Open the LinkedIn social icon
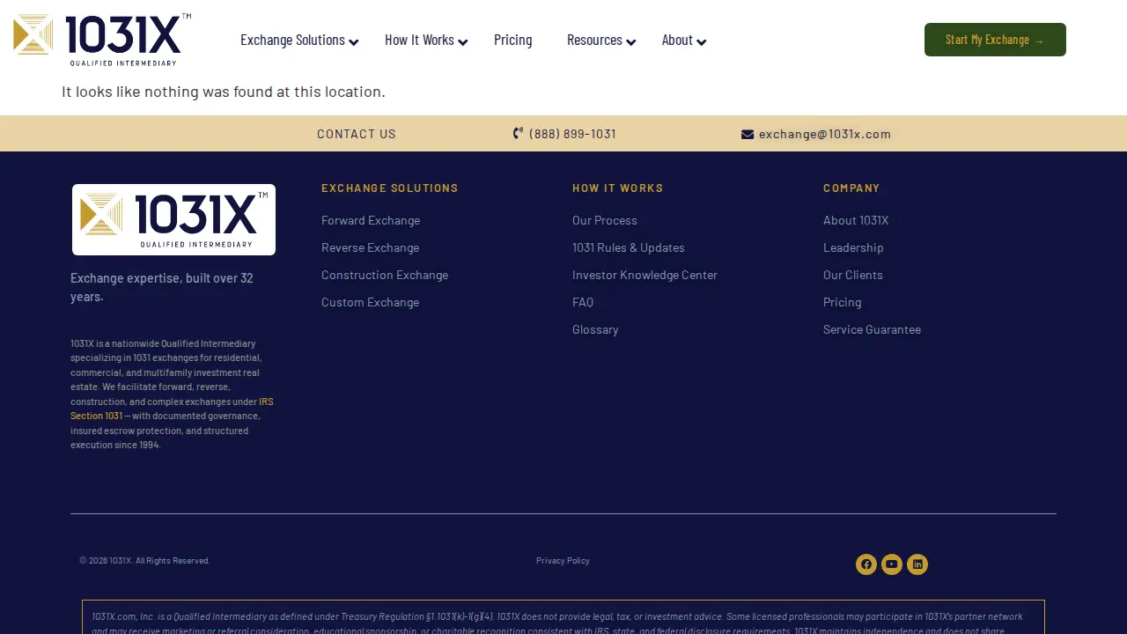The width and height of the screenshot is (1127, 634). (x=917, y=564)
